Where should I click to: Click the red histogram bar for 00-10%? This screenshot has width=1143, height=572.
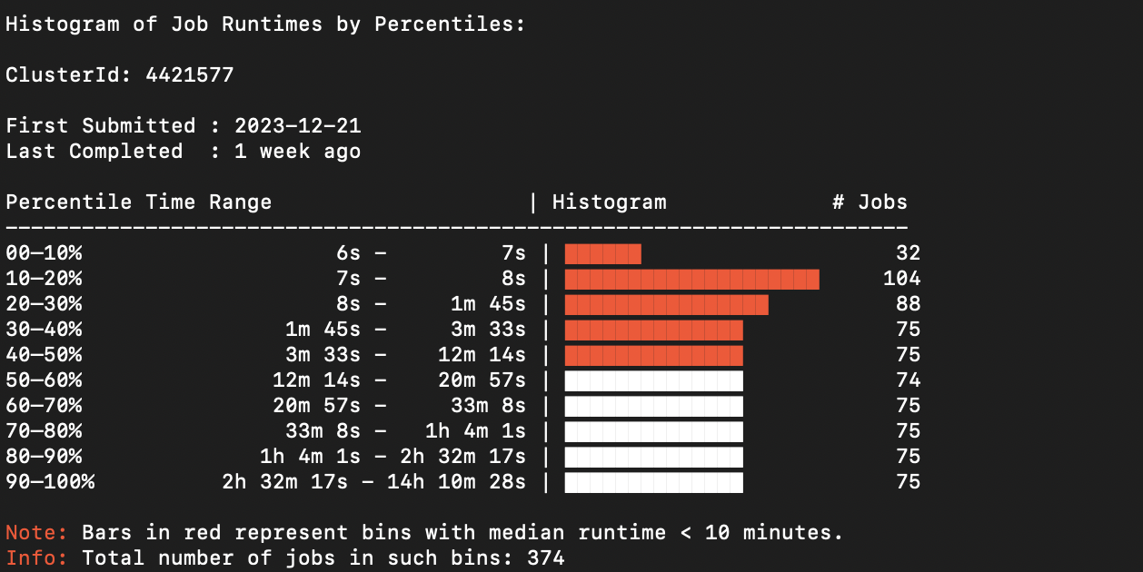tap(602, 253)
